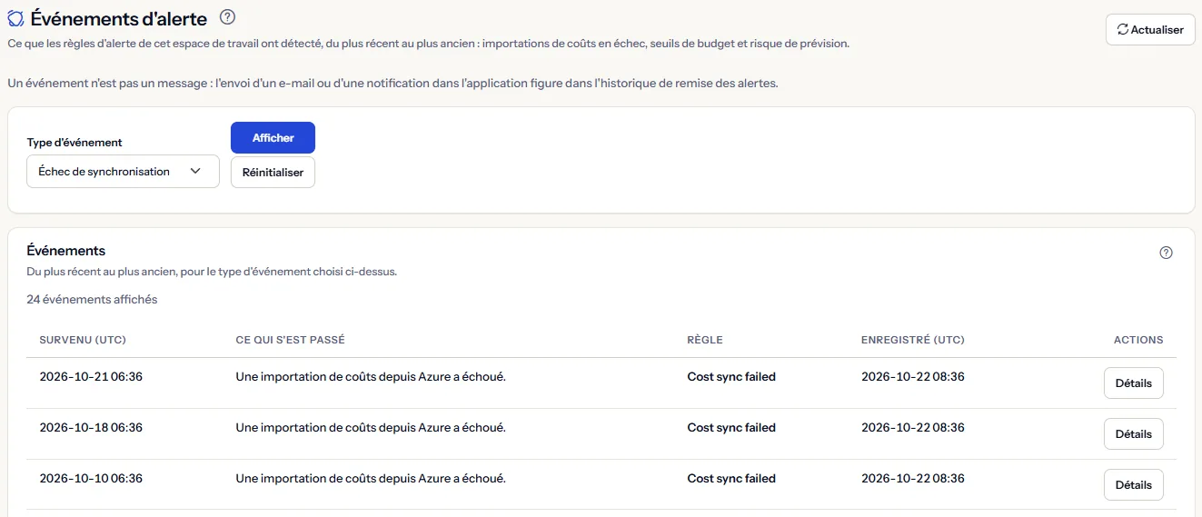1202x517 pixels.
Task: Click the CE QUI S'EST PASSÉ column header
Action: [290, 340]
